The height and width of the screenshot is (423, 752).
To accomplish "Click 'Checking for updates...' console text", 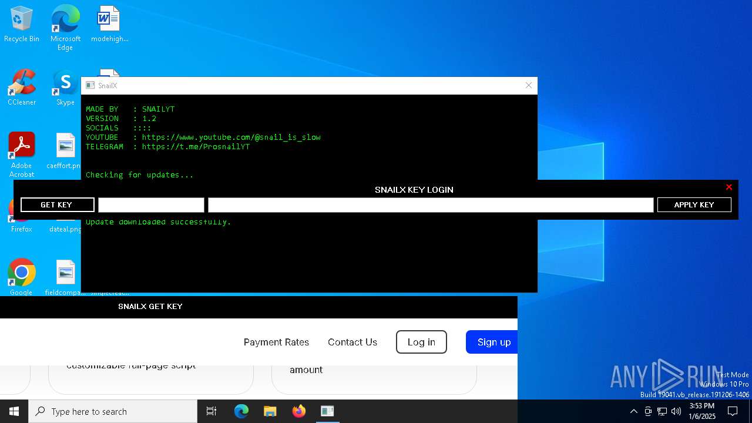I will [139, 174].
